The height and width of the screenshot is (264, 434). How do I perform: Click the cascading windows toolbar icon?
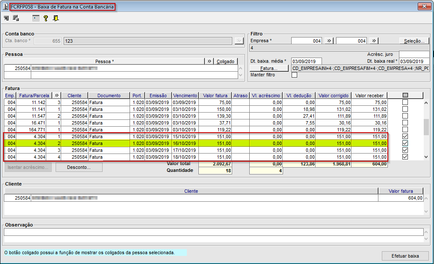tap(16, 18)
